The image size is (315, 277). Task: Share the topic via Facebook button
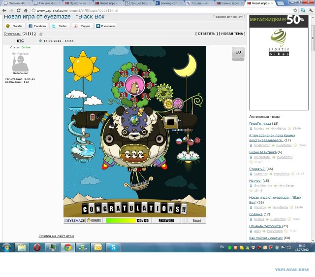[x=37, y=26]
